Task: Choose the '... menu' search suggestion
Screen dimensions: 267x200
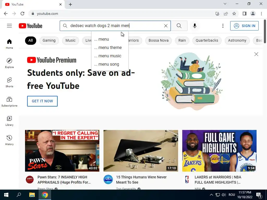Action: click(110, 39)
